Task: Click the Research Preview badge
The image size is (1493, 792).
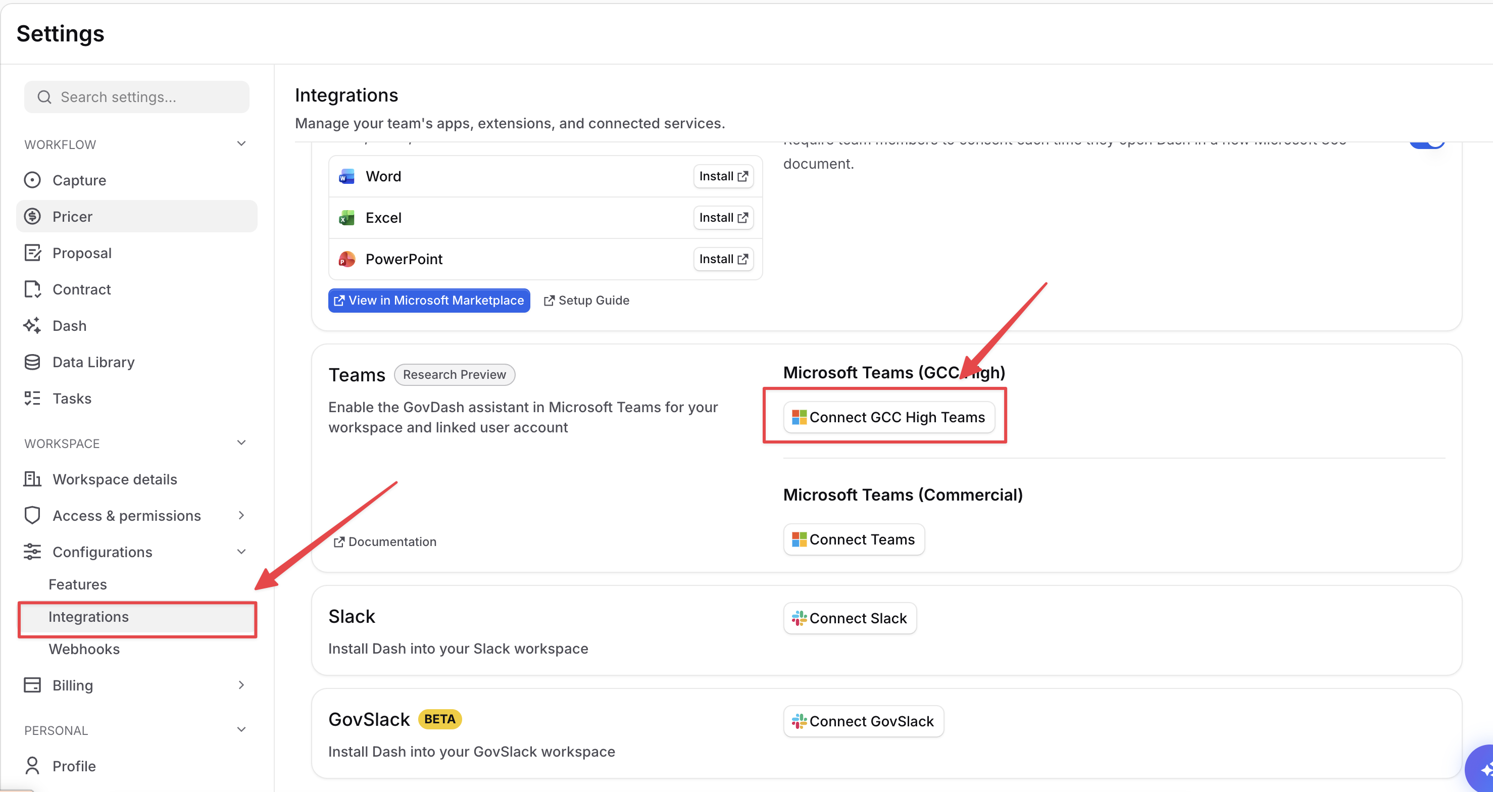Action: pyautogui.click(x=455, y=375)
